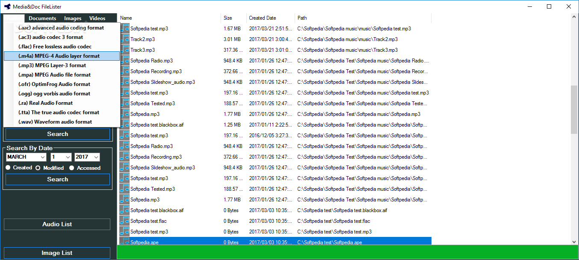Screen dimensions: 579x260
Task: Switch to the Videos tab
Action: (x=97, y=18)
